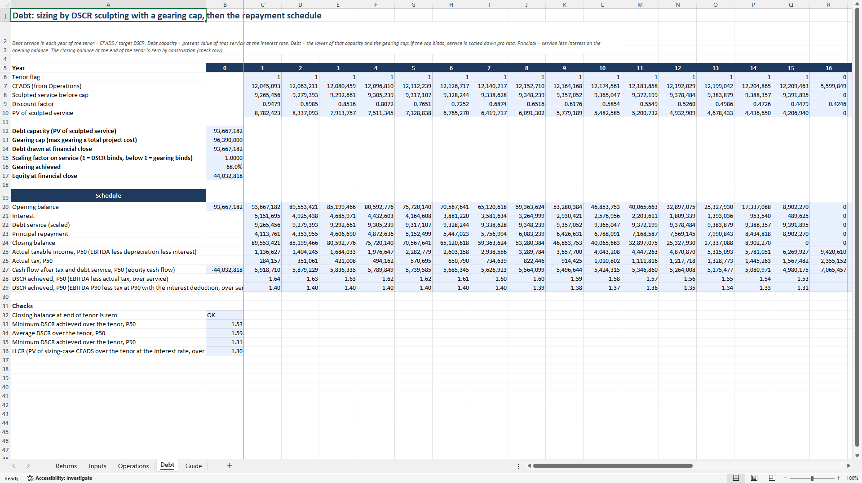Click 'Actual tax, P50' row label
The image size is (862, 483).
108,261
